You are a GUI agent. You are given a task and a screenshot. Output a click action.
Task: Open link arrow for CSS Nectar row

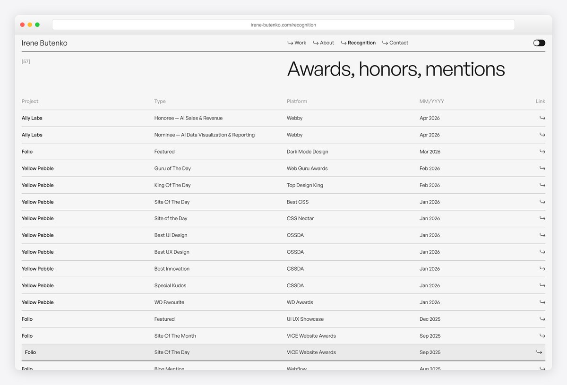[x=542, y=218]
